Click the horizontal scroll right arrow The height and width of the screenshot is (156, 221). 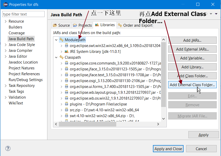(x=158, y=124)
